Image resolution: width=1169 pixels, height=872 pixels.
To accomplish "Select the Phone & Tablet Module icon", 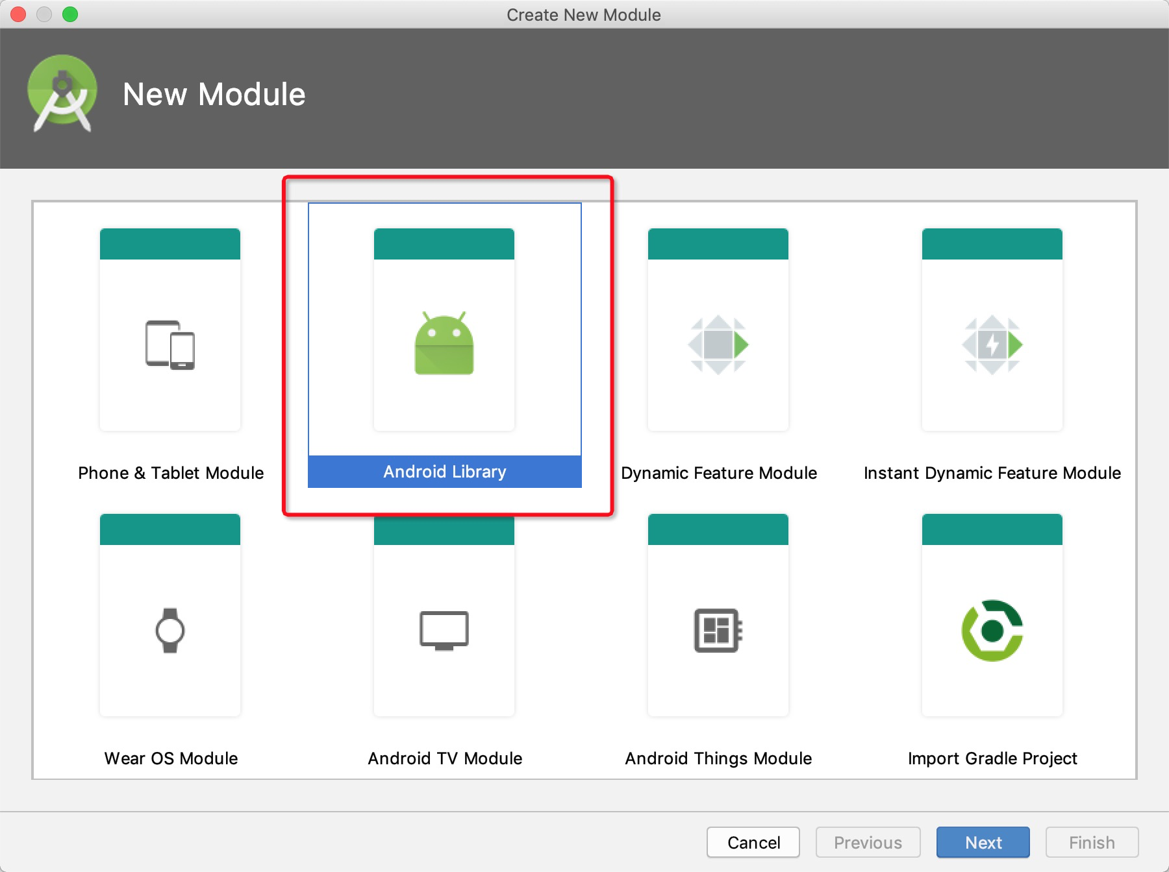I will coord(170,345).
